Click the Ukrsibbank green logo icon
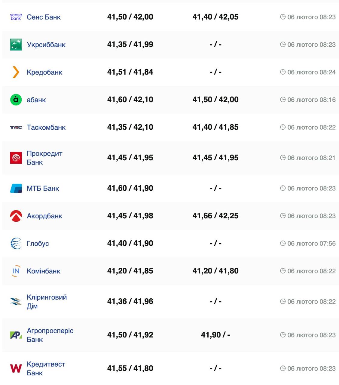This screenshot has width=339, height=385. coord(16,45)
